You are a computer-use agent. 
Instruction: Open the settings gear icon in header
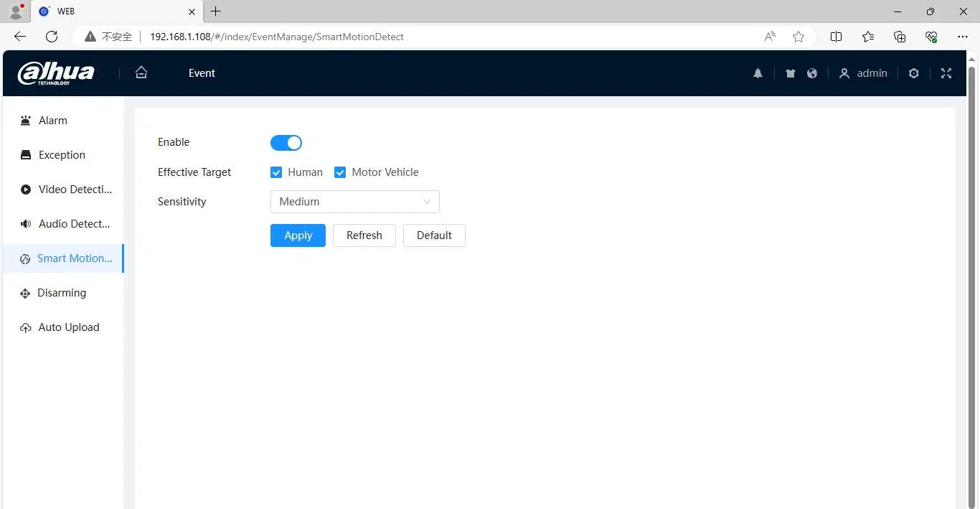click(x=913, y=73)
